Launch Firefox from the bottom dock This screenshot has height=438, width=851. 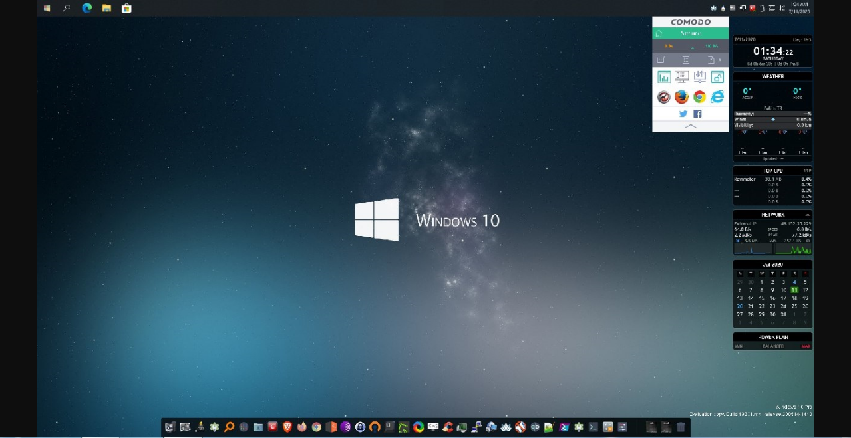coord(301,427)
